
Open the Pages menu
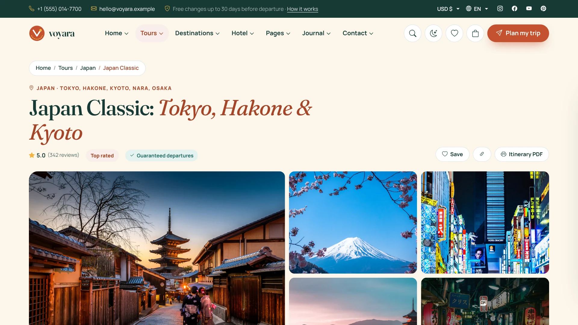[278, 33]
